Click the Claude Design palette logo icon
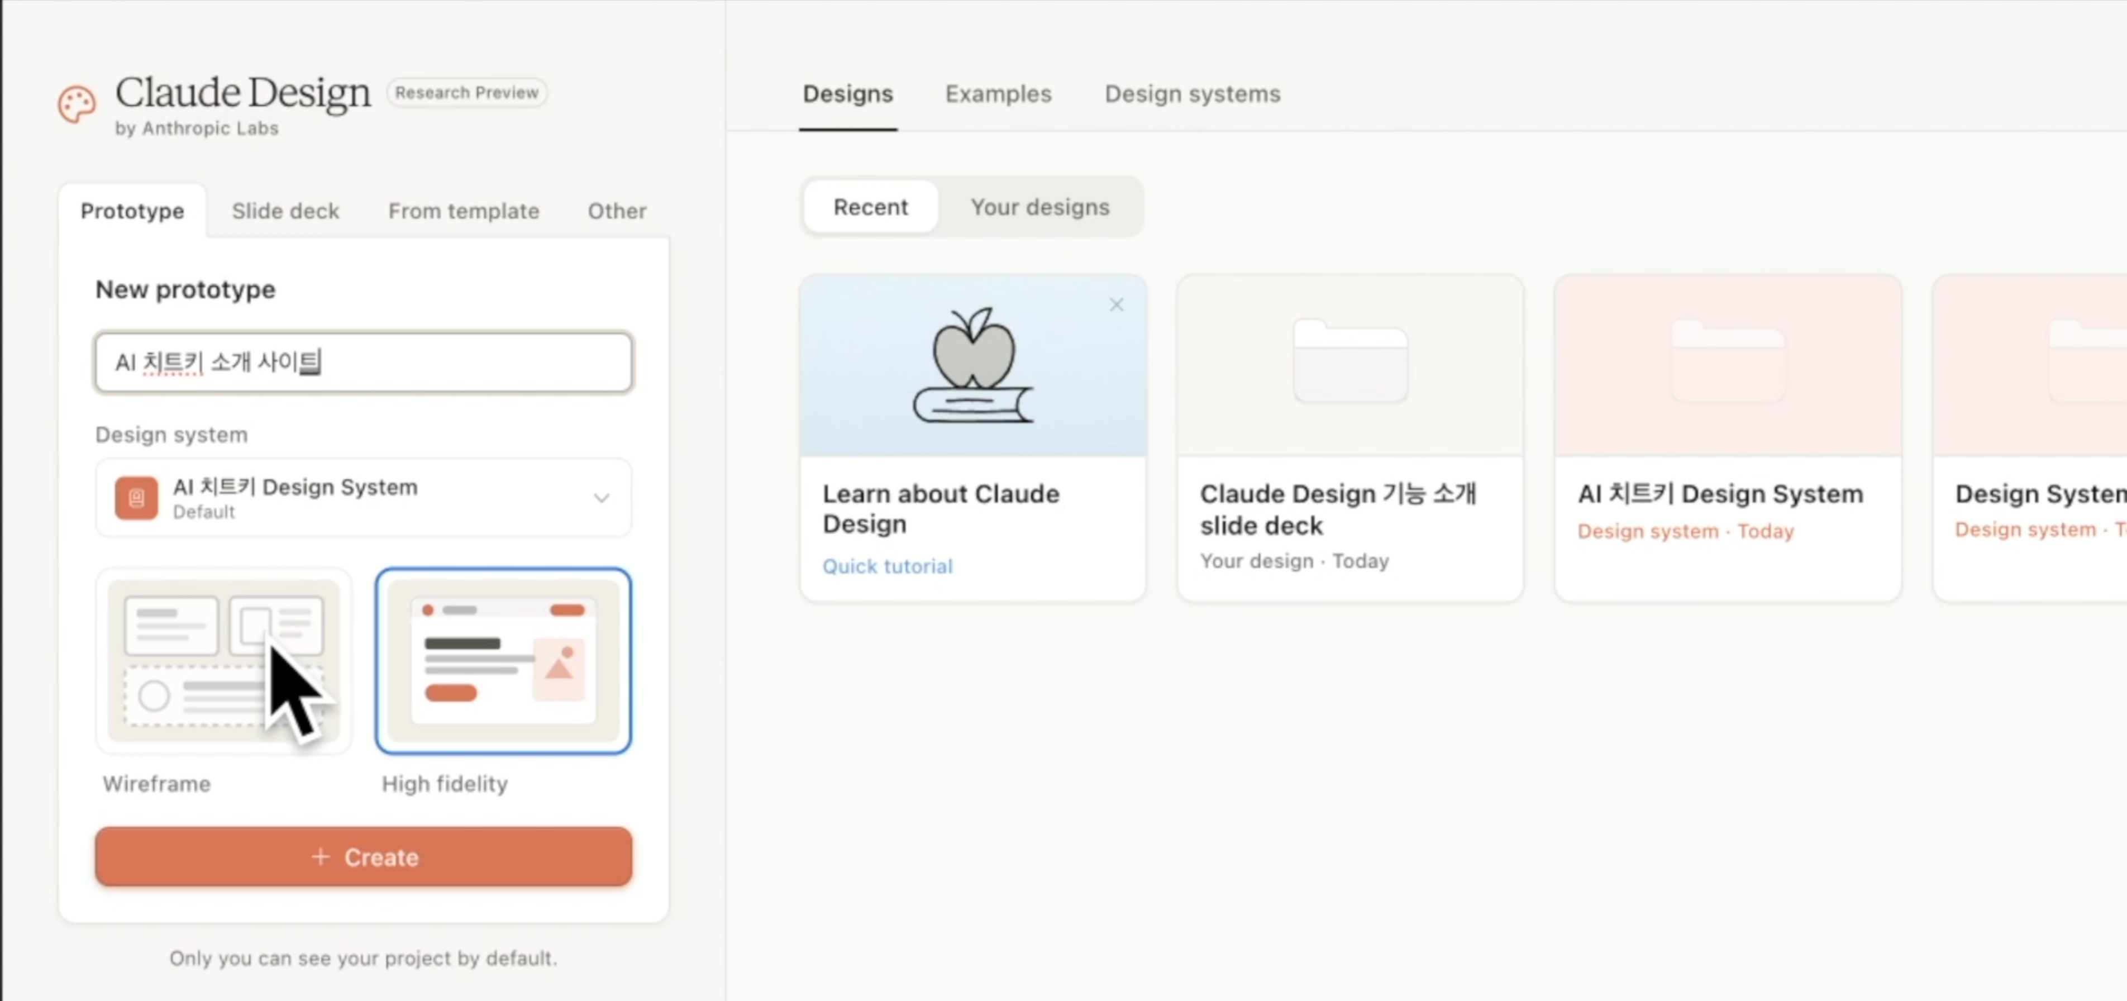Image resolution: width=2127 pixels, height=1001 pixels. pyautogui.click(x=77, y=105)
